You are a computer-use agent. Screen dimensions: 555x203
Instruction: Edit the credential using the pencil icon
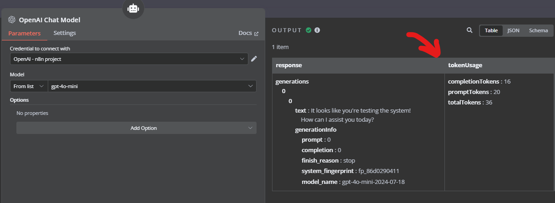pos(254,59)
